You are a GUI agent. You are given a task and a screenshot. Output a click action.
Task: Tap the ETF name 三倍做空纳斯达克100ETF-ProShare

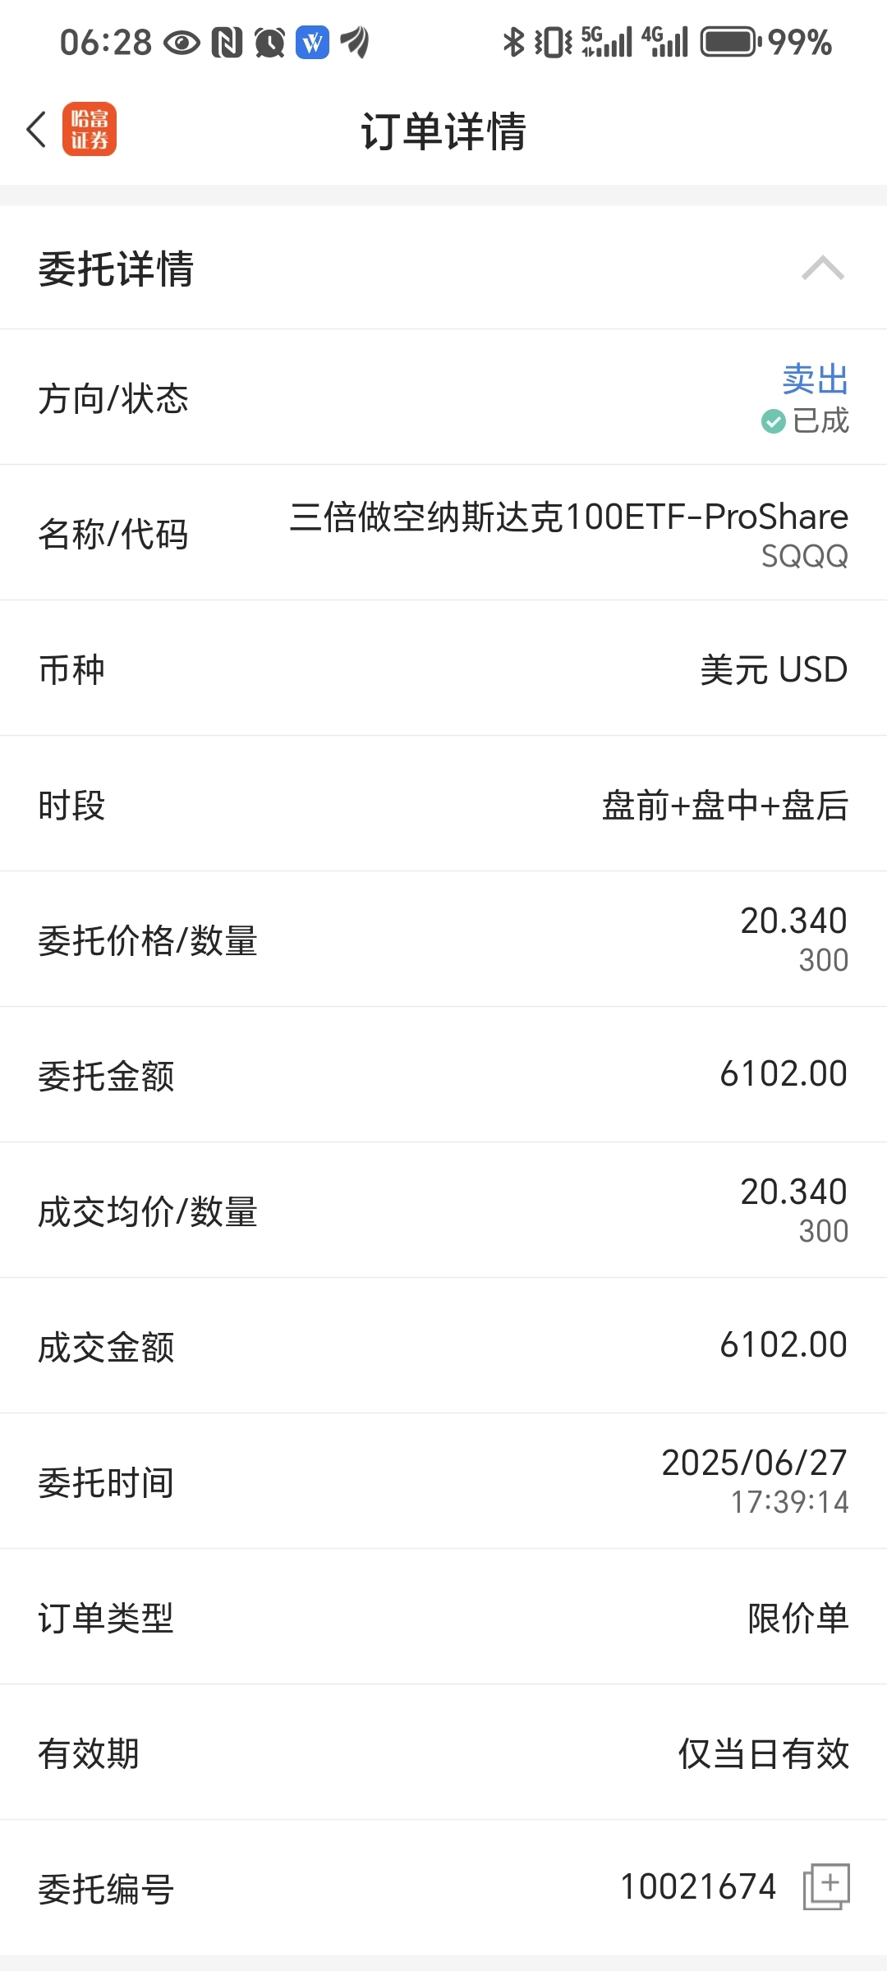tap(568, 517)
